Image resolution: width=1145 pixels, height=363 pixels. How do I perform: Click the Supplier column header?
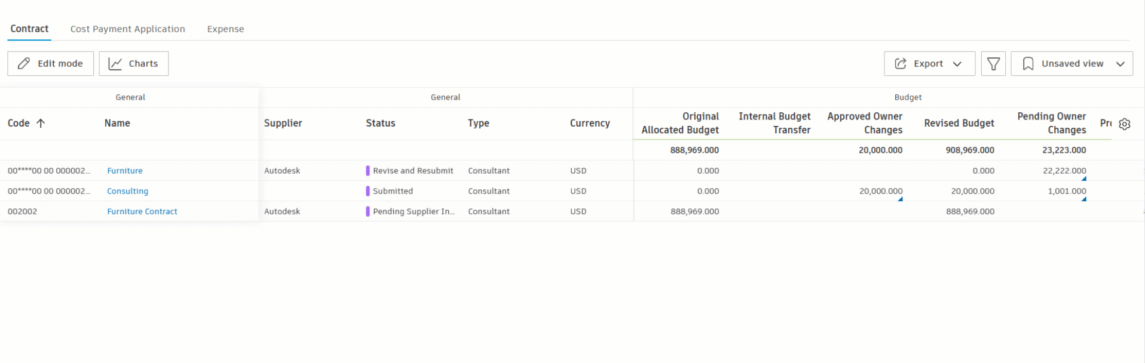(283, 123)
